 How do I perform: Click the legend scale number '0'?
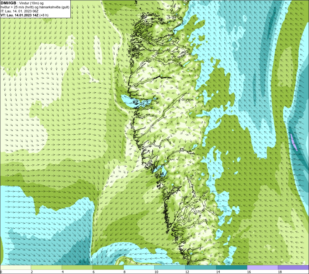click(x=1, y=272)
